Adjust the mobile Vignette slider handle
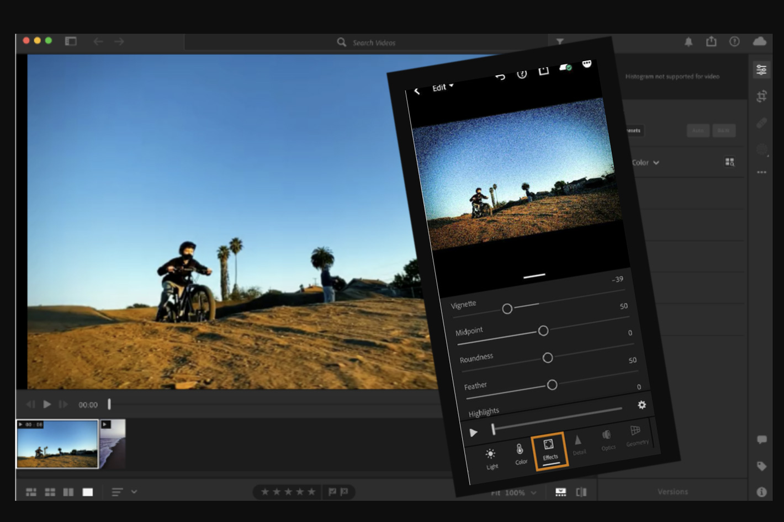The height and width of the screenshot is (522, 784). (507, 308)
